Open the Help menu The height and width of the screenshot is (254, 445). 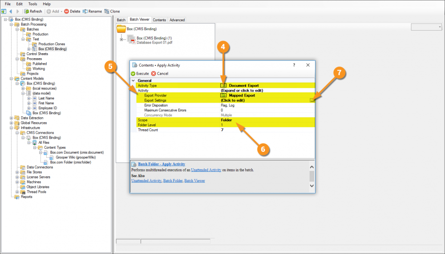click(47, 4)
